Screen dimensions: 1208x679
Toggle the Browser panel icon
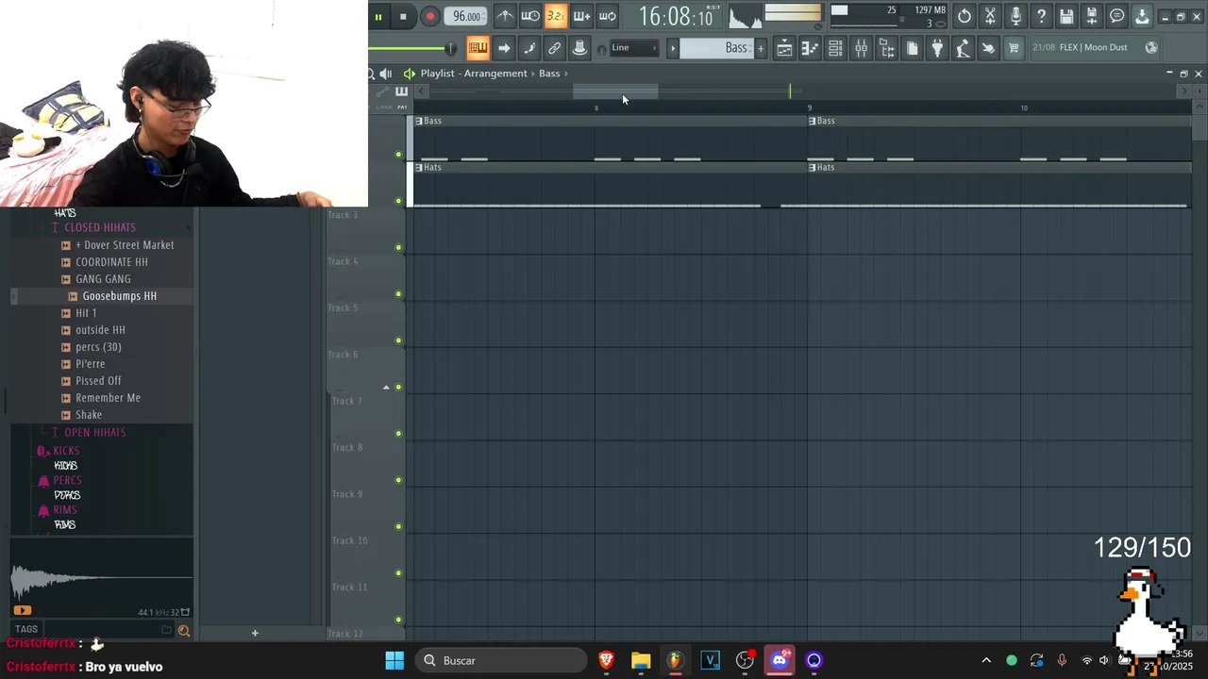click(x=886, y=48)
